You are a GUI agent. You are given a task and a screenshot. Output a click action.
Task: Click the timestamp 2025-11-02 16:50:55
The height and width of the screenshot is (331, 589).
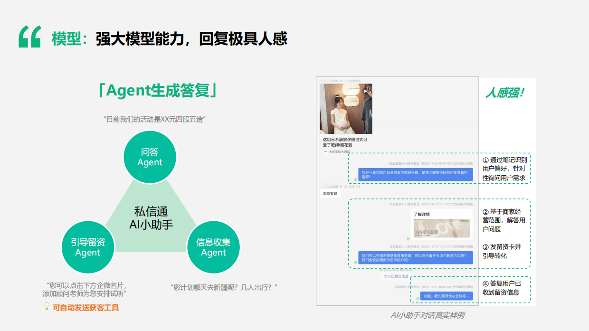345,81
